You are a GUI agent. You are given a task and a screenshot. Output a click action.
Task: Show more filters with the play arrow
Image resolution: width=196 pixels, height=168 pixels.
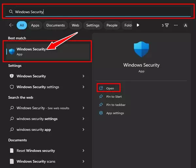(138, 25)
